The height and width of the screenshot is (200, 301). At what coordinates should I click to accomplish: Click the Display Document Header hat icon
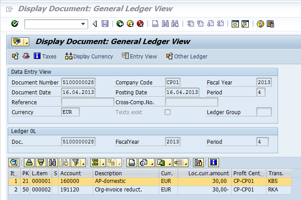tap(26, 56)
